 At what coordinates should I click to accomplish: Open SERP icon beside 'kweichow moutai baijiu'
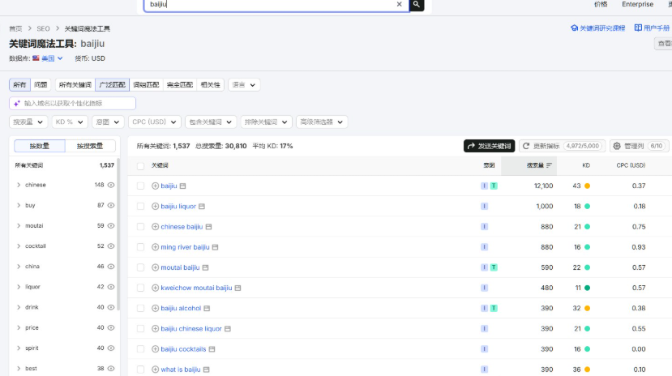click(x=238, y=288)
